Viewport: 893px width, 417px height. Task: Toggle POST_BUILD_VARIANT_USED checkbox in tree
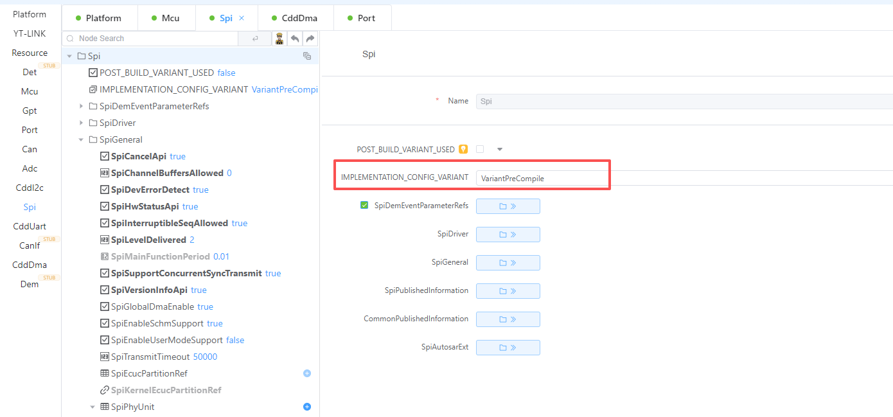(93, 73)
